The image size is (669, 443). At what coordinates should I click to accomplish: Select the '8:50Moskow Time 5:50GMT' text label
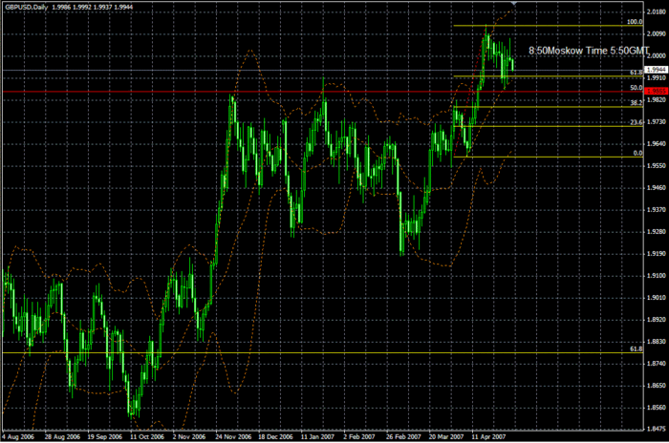[590, 51]
